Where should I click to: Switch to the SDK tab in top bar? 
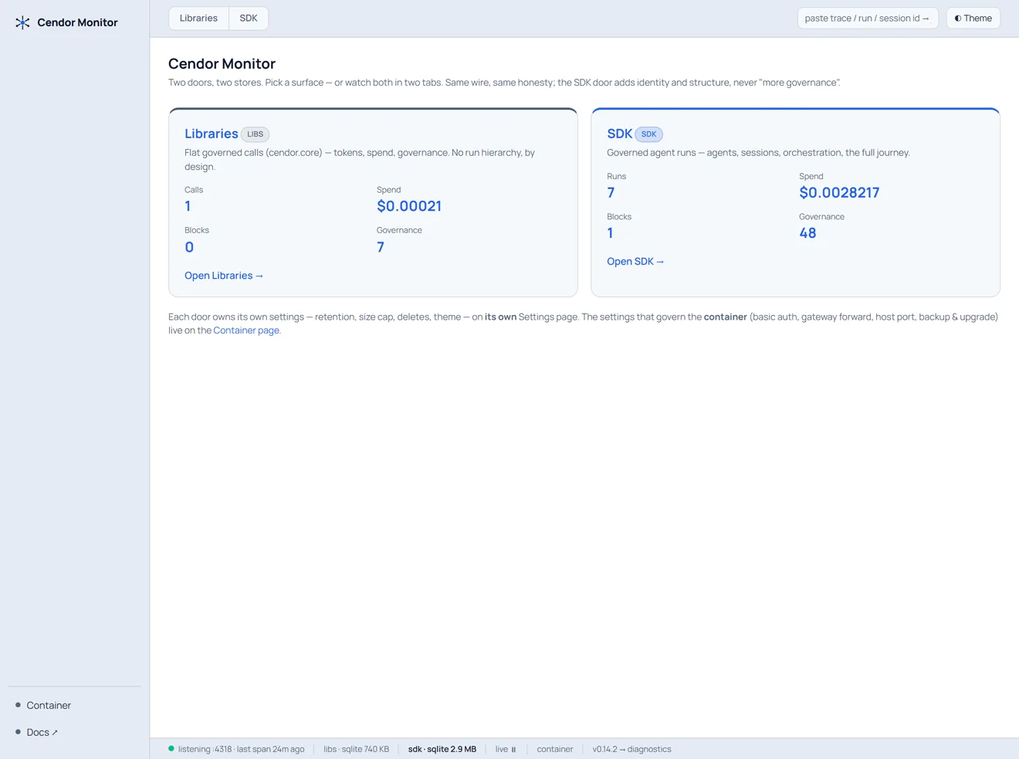[x=249, y=18]
